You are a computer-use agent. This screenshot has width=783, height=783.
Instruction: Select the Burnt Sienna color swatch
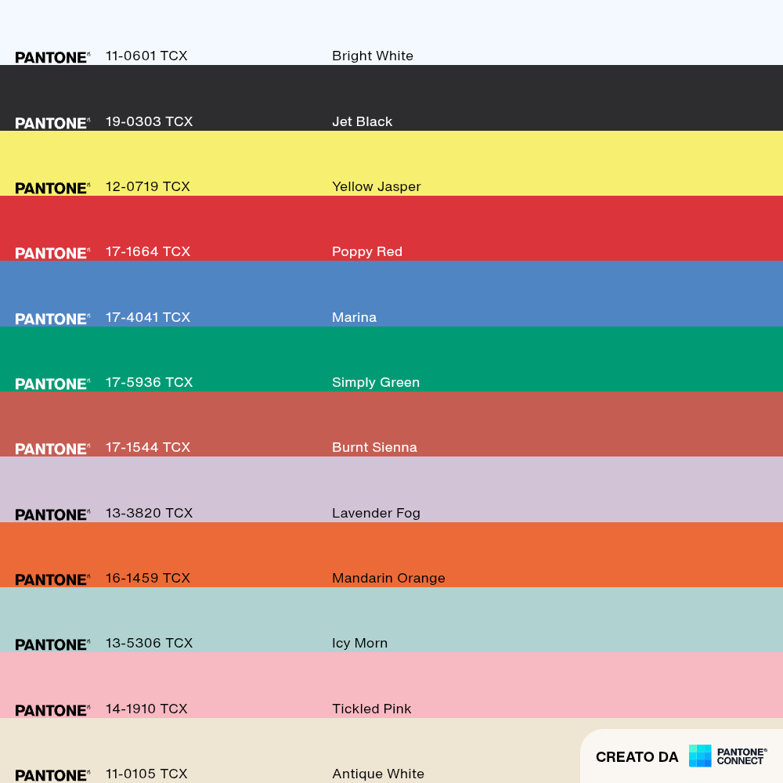[391, 424]
